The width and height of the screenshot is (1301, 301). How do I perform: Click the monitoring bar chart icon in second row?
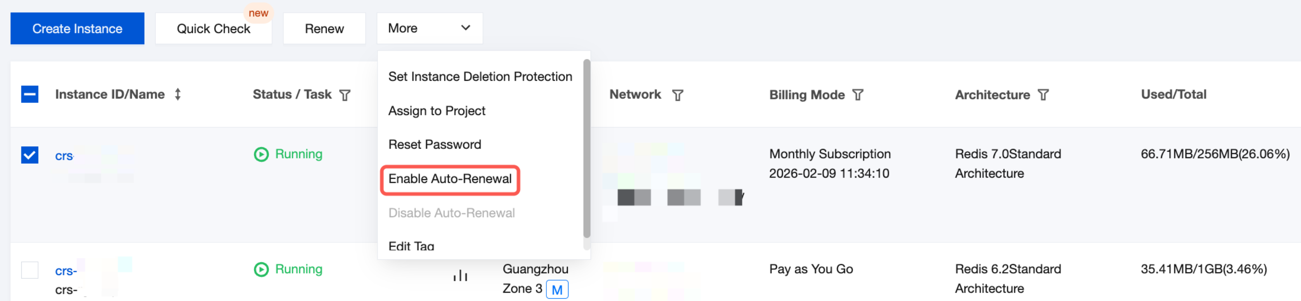coord(460,275)
